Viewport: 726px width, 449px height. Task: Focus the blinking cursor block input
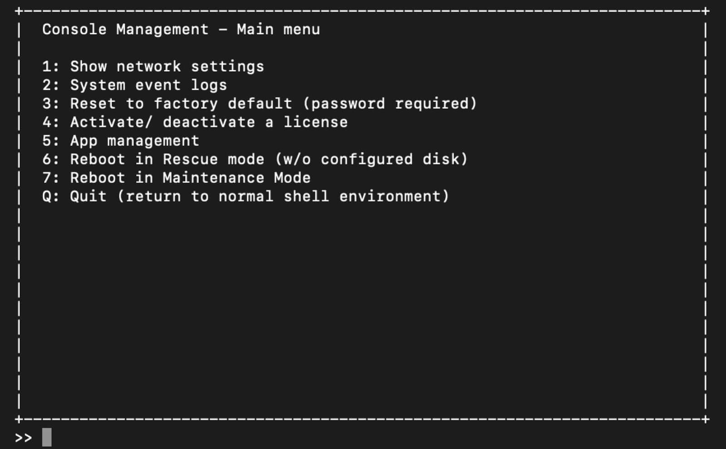pyautogui.click(x=47, y=437)
